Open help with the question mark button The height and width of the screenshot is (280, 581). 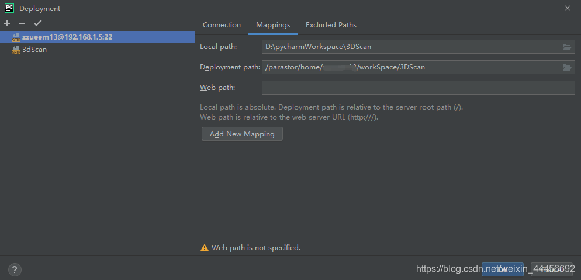15,269
